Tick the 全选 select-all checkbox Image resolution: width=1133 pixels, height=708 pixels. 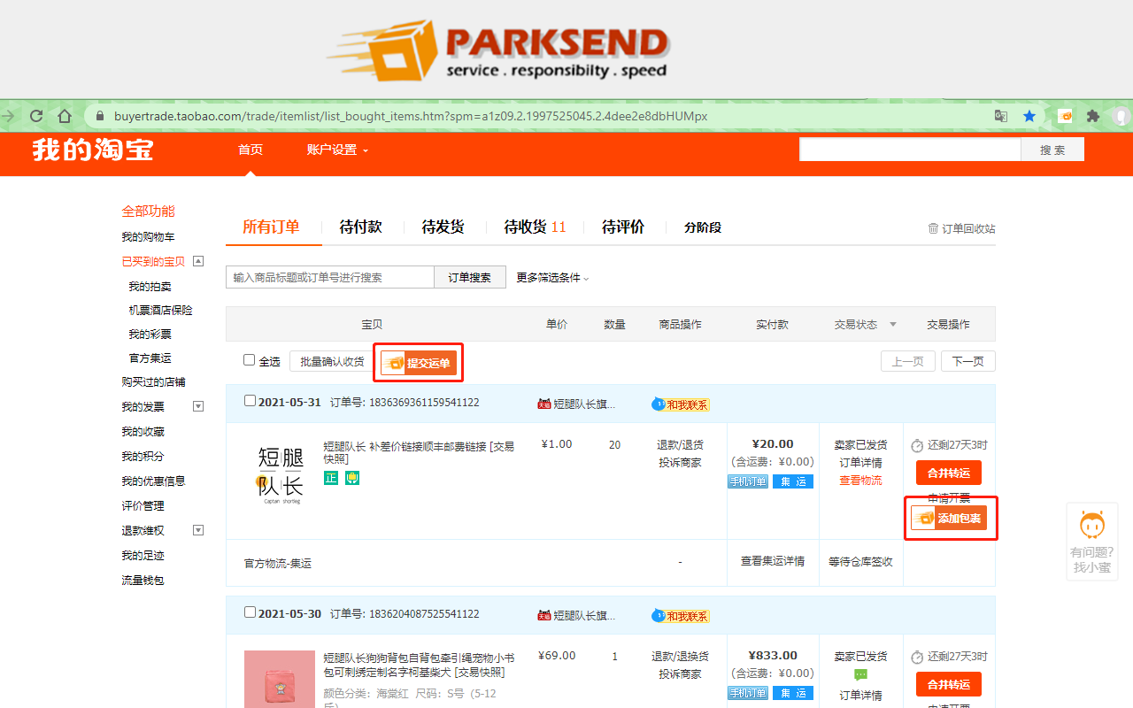point(250,360)
